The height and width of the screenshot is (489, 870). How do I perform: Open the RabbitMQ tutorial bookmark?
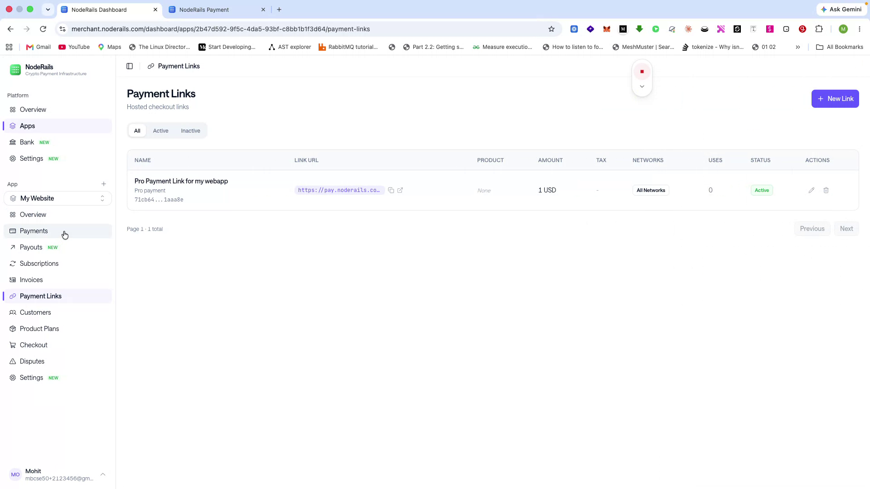(348, 47)
